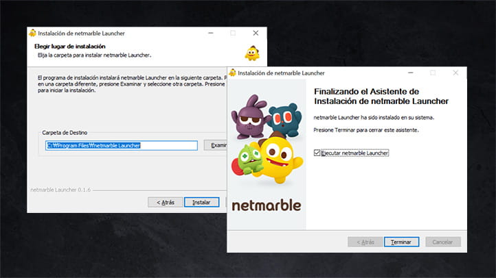Click the maximize button of back window

point(233,33)
